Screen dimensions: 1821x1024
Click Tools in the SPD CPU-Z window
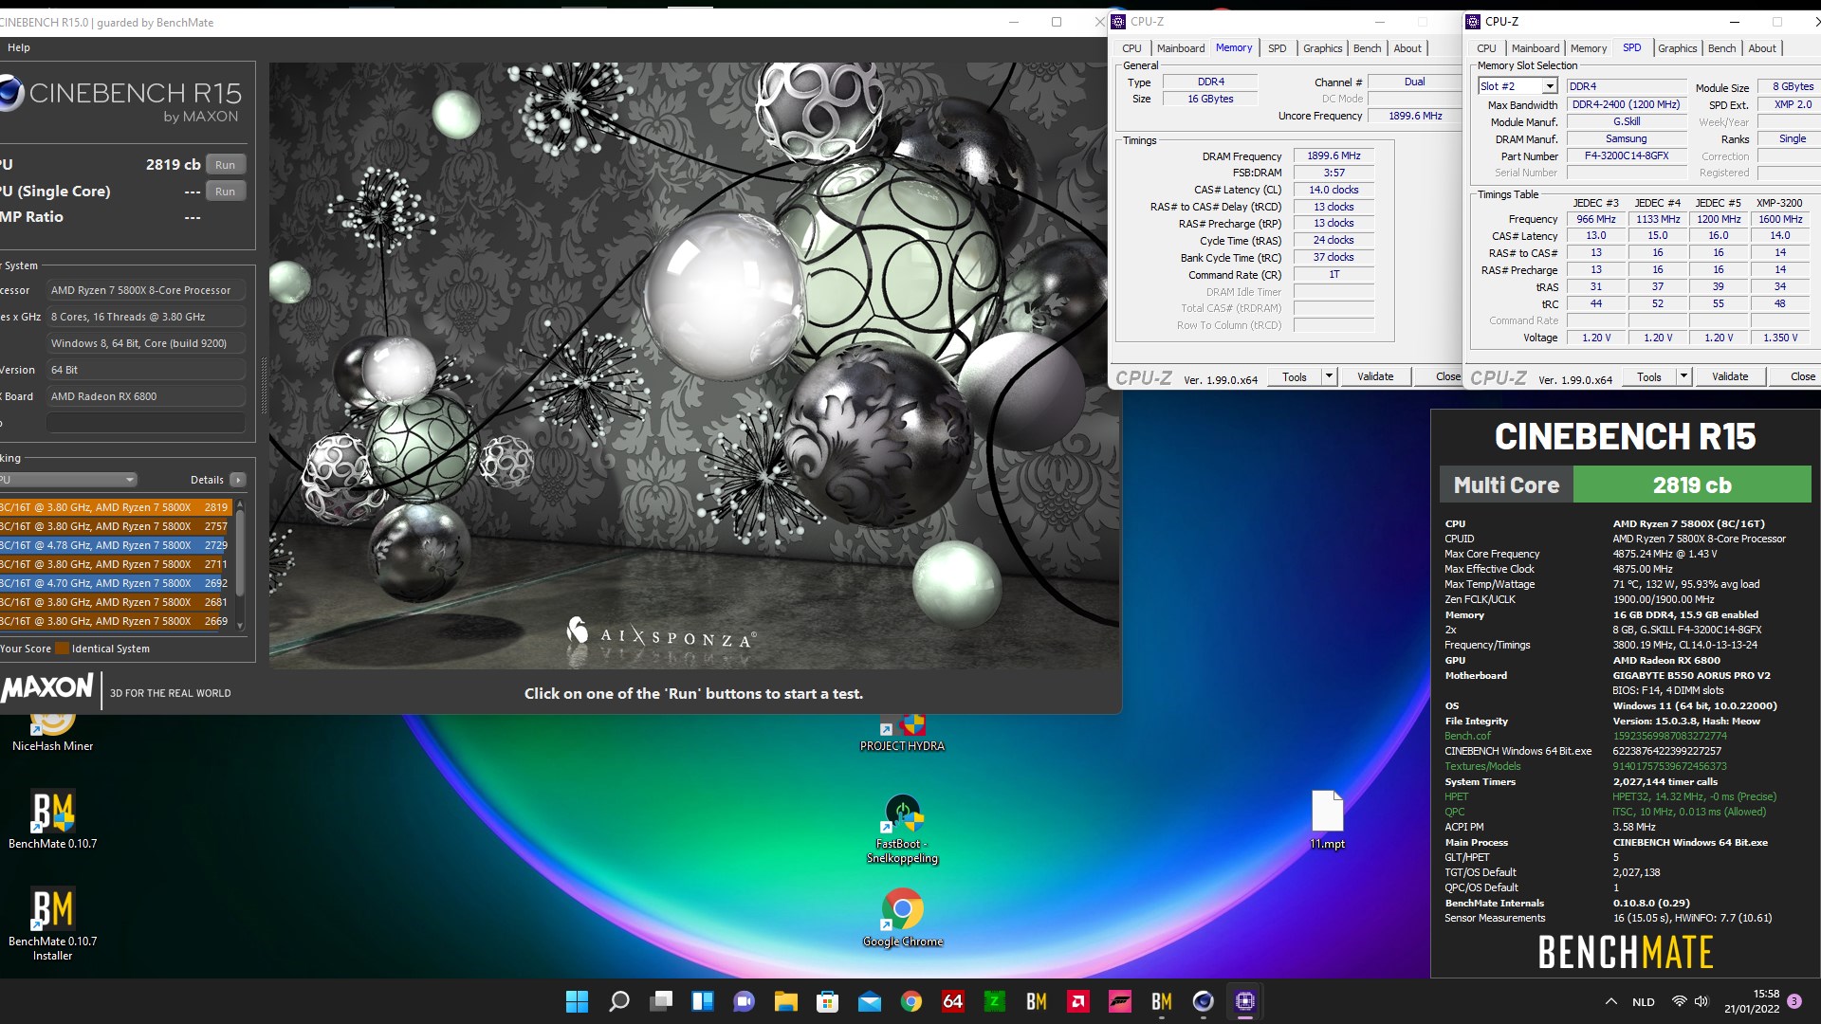(1649, 376)
